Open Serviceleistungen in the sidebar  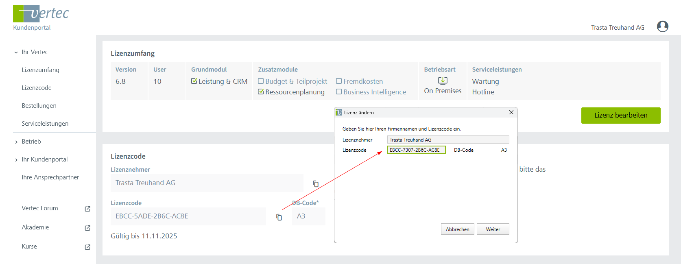(x=45, y=124)
